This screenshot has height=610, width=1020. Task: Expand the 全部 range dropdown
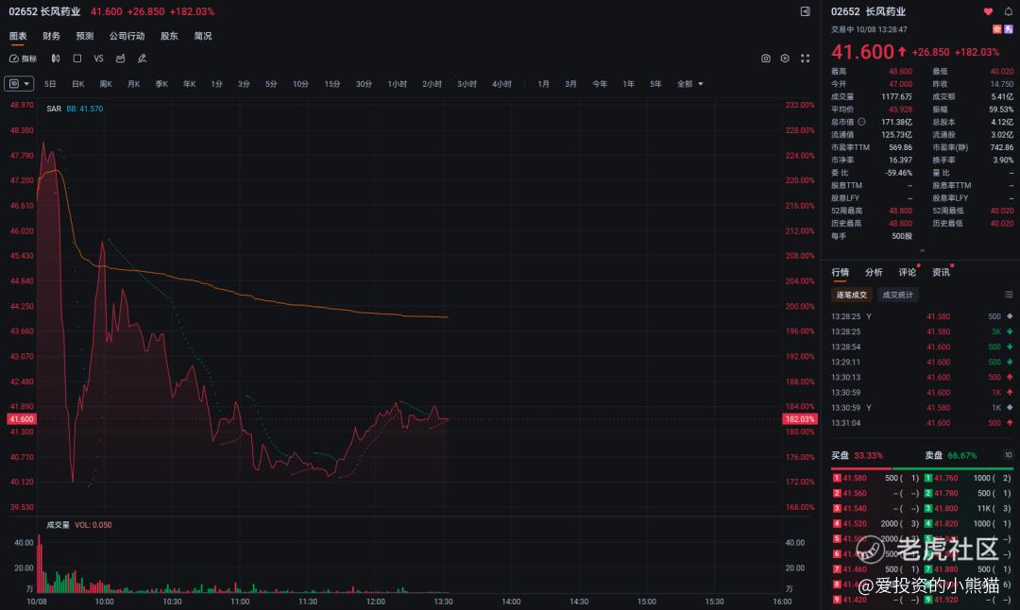click(x=690, y=84)
